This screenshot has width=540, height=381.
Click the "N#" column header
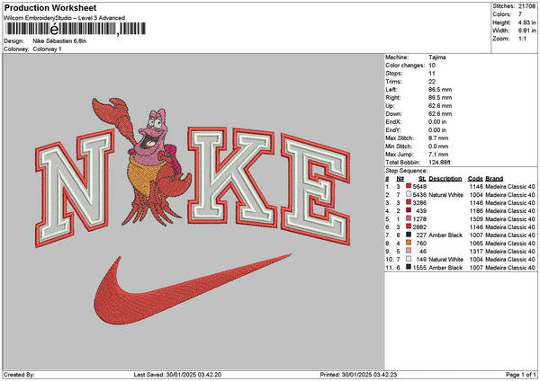tap(400, 179)
